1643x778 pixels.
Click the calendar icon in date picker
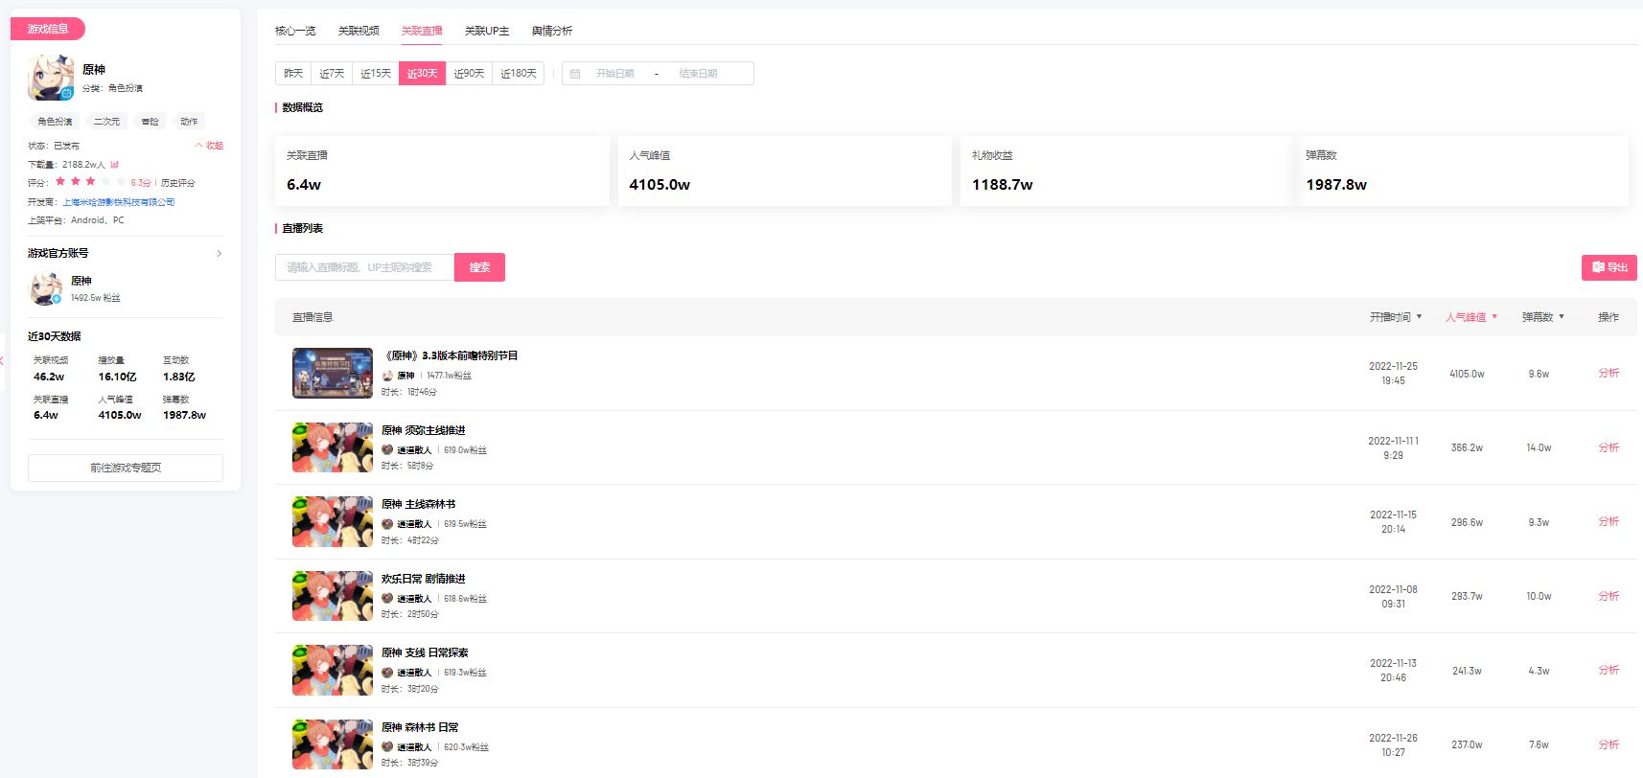click(x=575, y=74)
